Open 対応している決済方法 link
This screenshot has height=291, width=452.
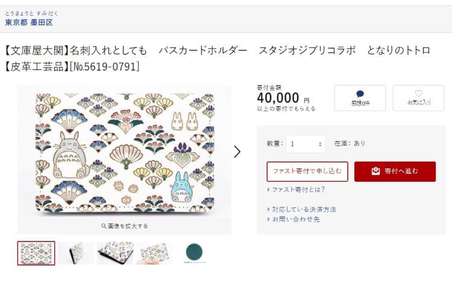tap(304, 209)
